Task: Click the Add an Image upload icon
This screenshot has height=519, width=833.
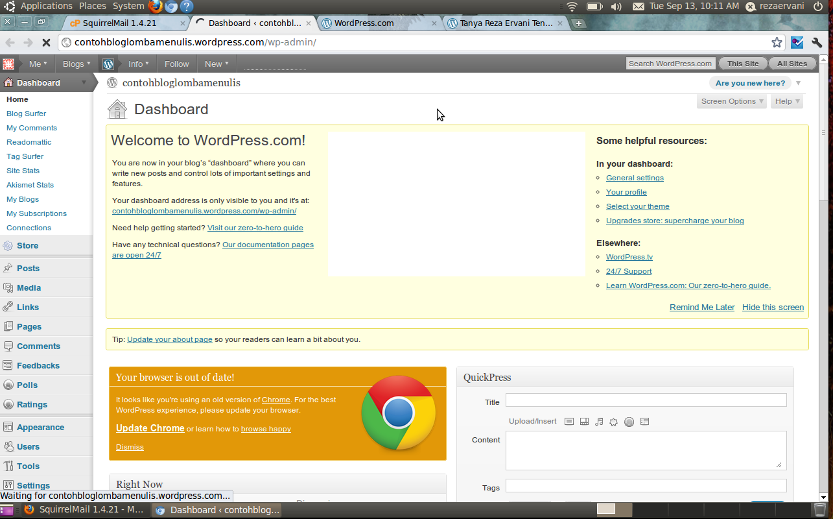Action: click(x=569, y=422)
